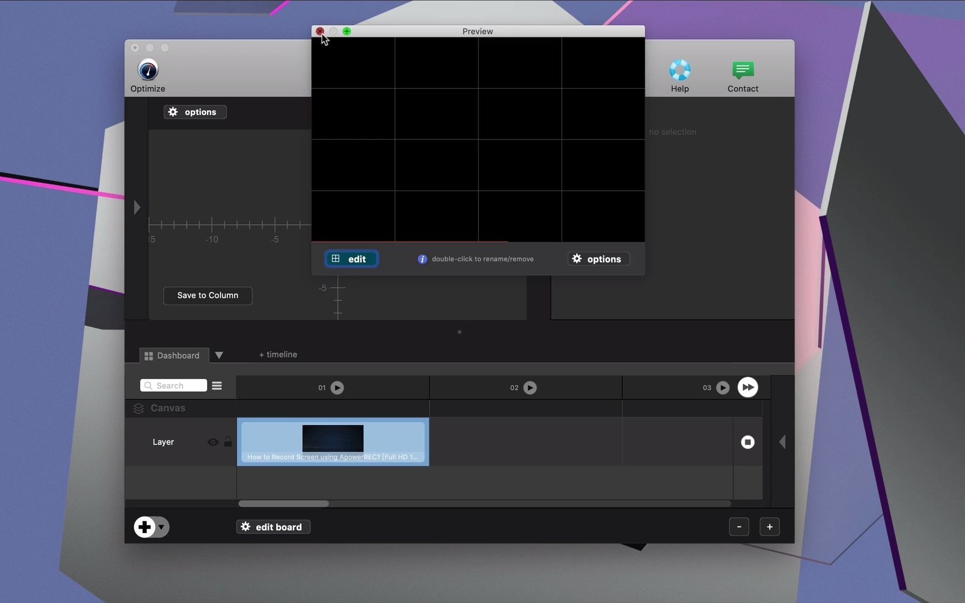Play column 02
965x603 pixels.
click(x=530, y=387)
